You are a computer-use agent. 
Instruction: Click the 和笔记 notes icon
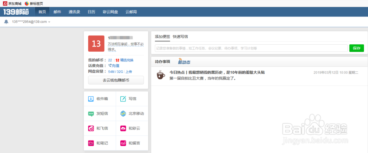91,143
